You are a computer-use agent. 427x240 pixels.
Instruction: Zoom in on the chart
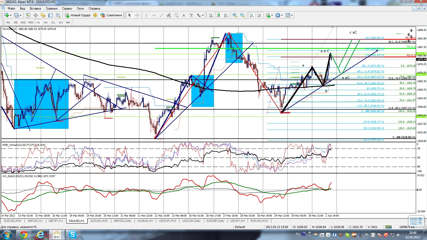tap(235, 15)
